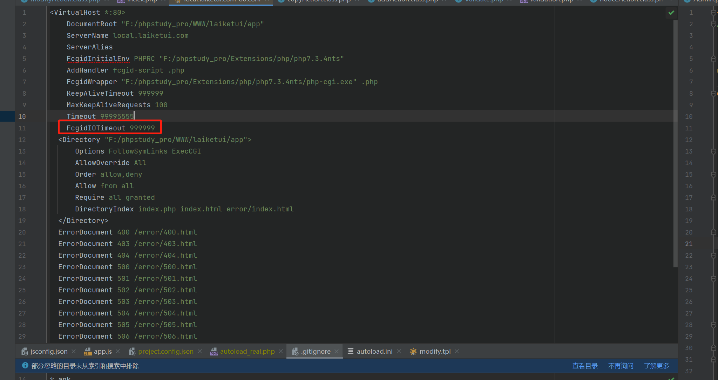The width and height of the screenshot is (718, 380).
Task: Click the 查看目录 link
Action: tap(585, 366)
